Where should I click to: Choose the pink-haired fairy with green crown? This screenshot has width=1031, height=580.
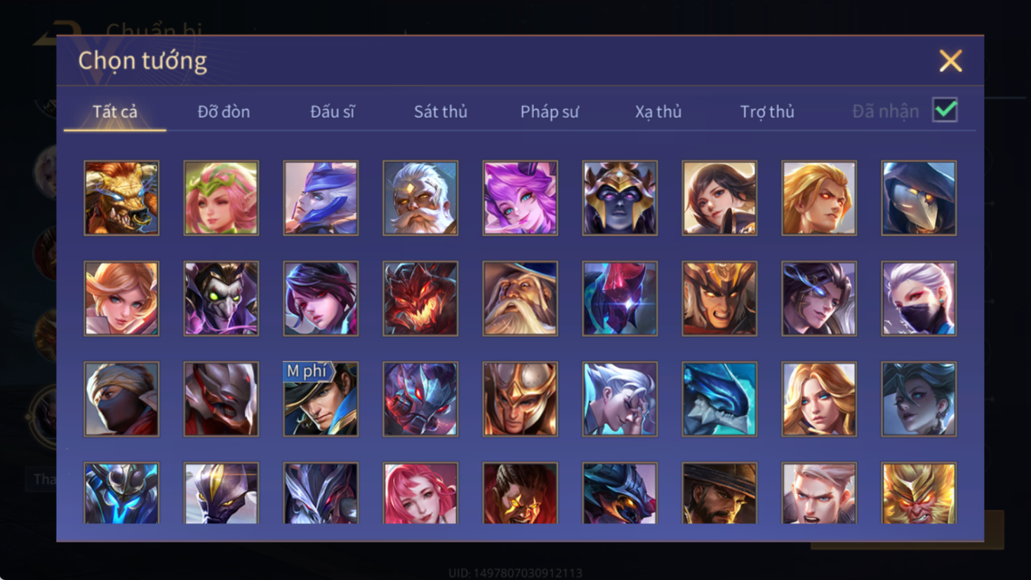(x=221, y=198)
